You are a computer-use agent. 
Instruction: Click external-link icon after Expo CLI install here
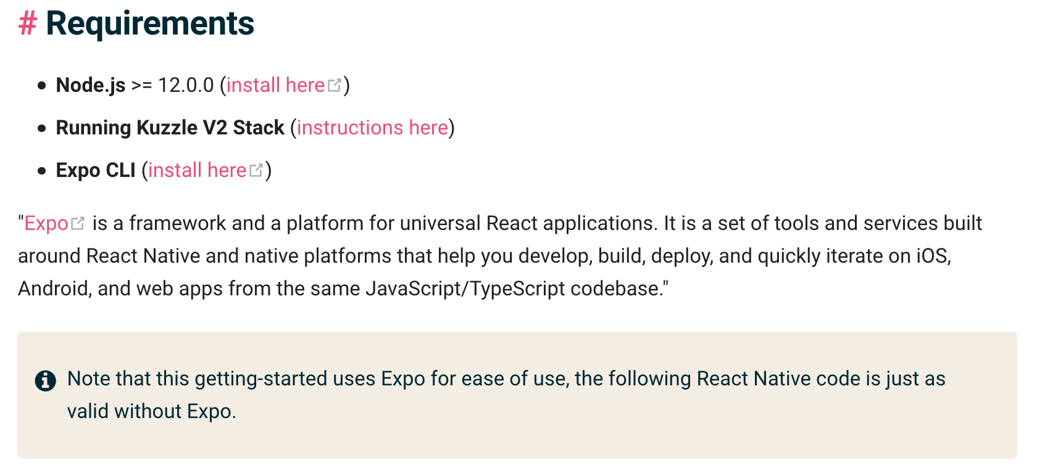[256, 170]
